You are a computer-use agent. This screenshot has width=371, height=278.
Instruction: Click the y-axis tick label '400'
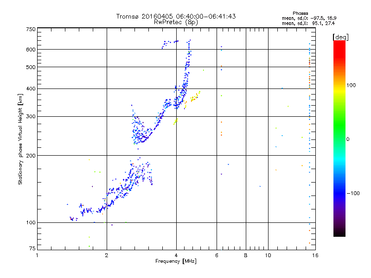[x=31, y=89]
